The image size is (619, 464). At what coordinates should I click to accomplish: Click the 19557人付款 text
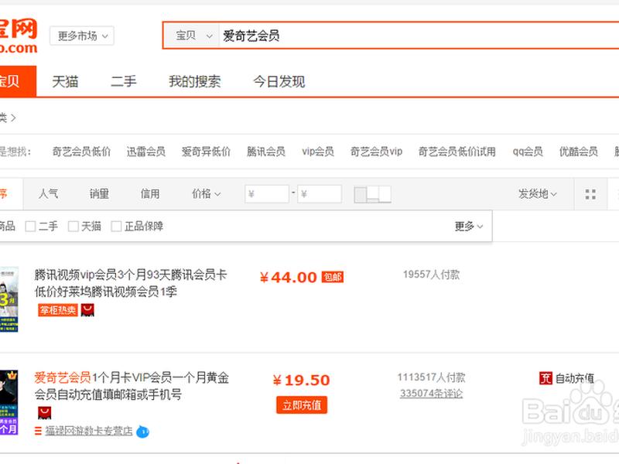click(432, 275)
